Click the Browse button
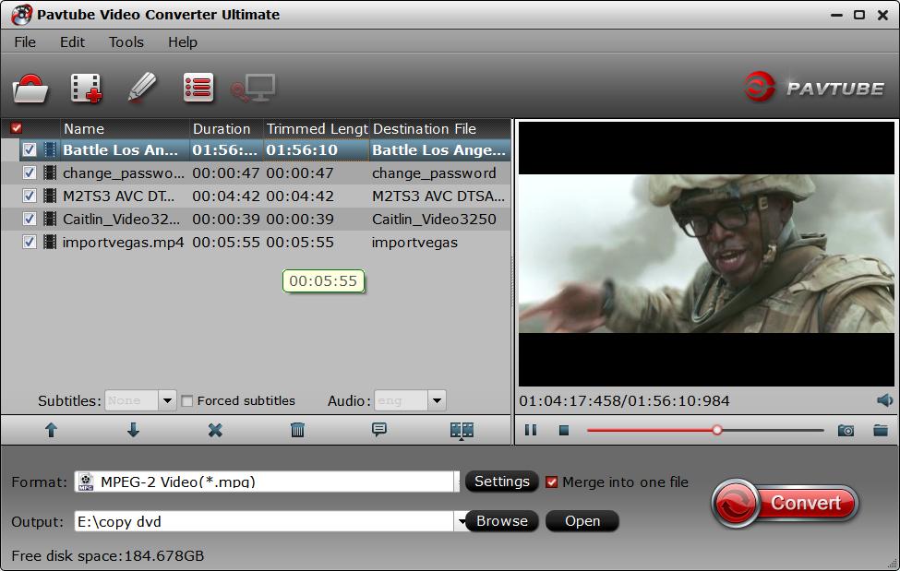 click(501, 521)
